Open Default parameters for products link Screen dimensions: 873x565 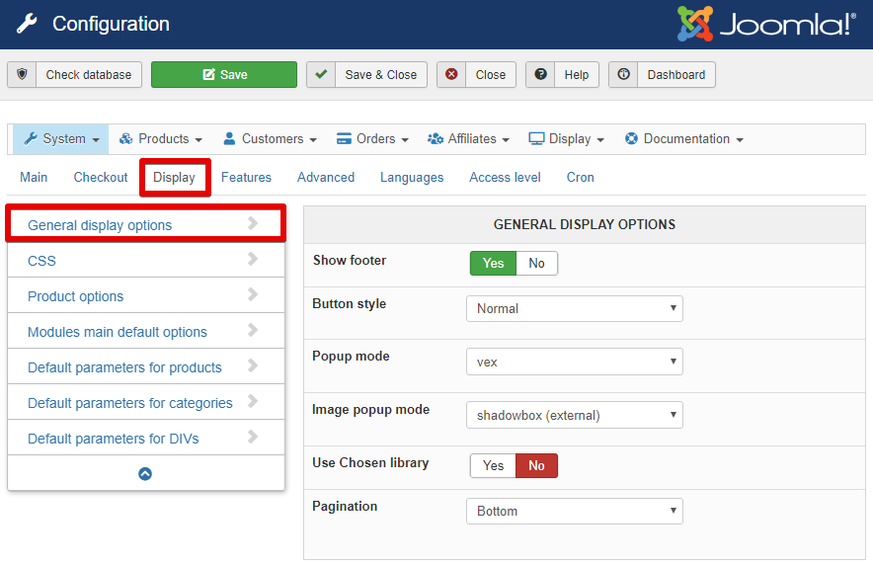point(124,367)
